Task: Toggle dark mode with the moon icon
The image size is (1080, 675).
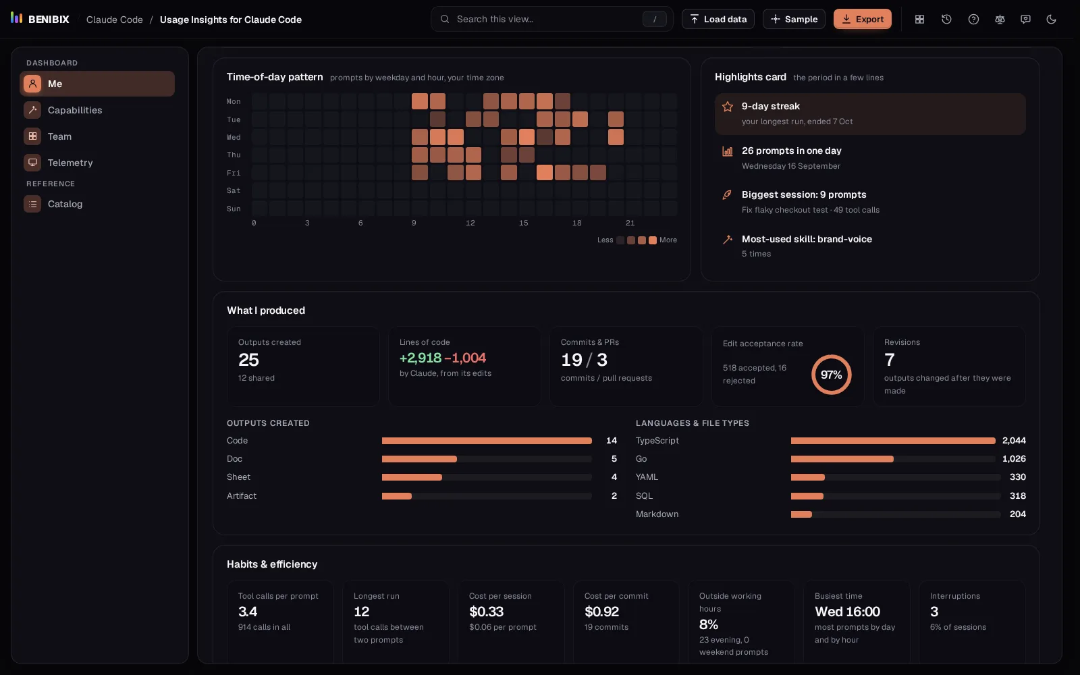Action: [1051, 19]
